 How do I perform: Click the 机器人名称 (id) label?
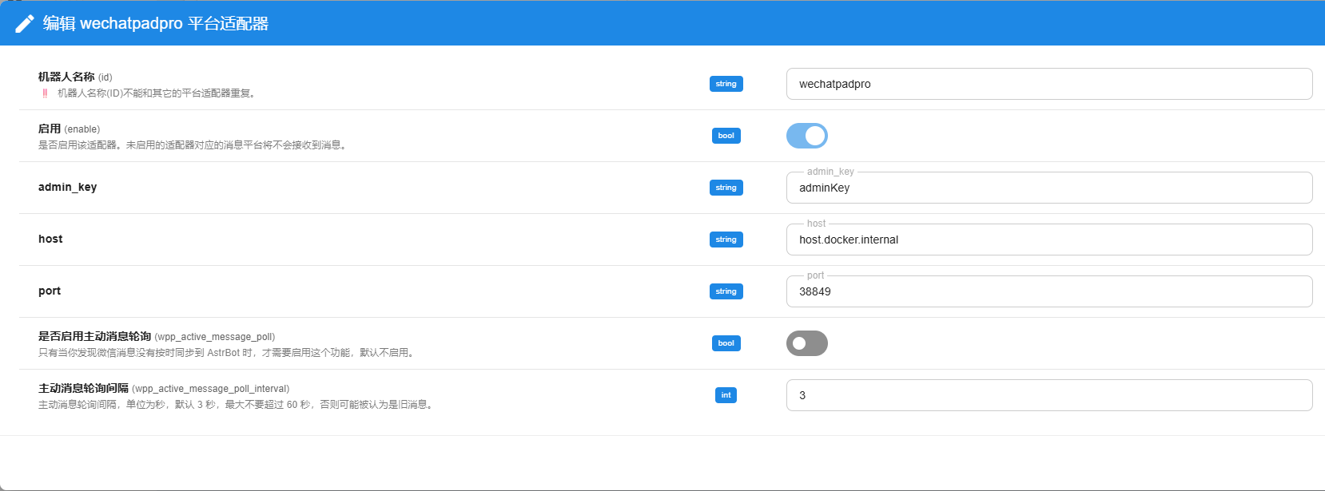pyautogui.click(x=75, y=77)
